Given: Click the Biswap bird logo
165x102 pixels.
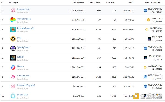Looking at the screenshot, I should pos(13,67).
